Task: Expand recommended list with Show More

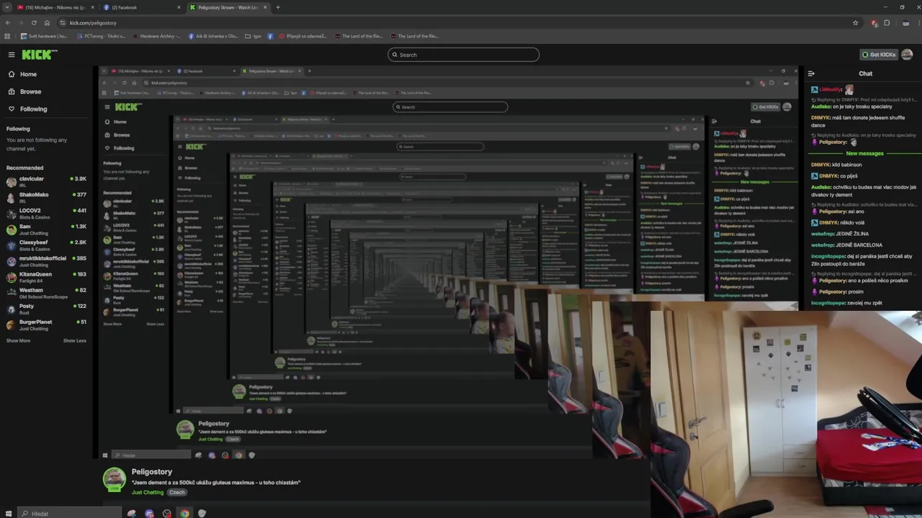Action: coord(18,340)
